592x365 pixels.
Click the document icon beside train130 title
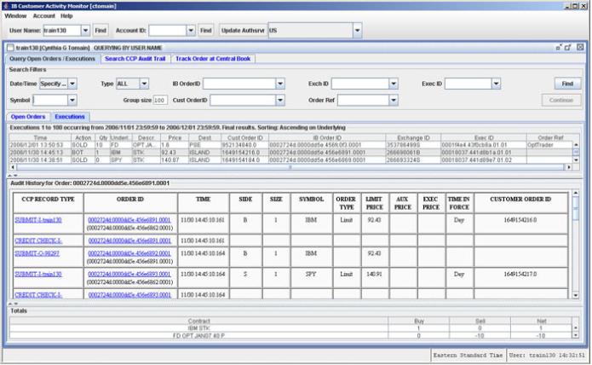(10, 47)
